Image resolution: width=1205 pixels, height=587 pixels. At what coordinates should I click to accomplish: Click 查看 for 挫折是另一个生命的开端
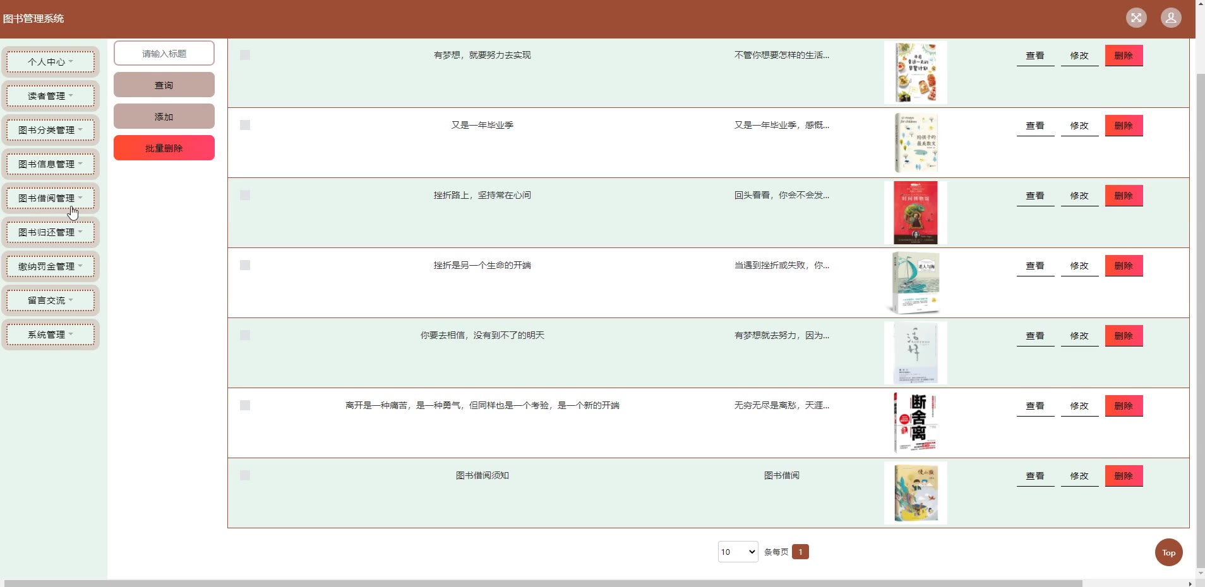point(1035,266)
